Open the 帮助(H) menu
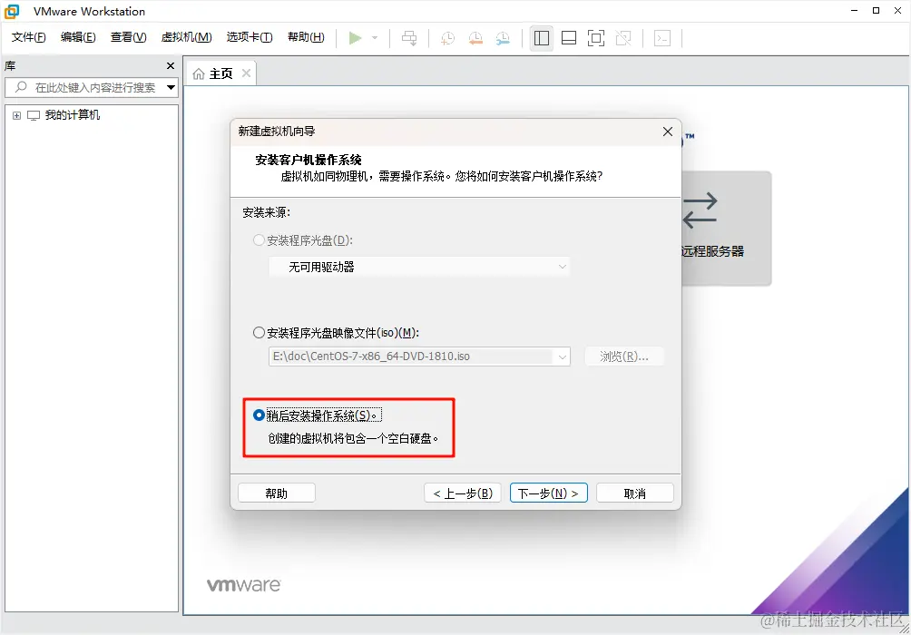This screenshot has height=635, width=911. 306,37
